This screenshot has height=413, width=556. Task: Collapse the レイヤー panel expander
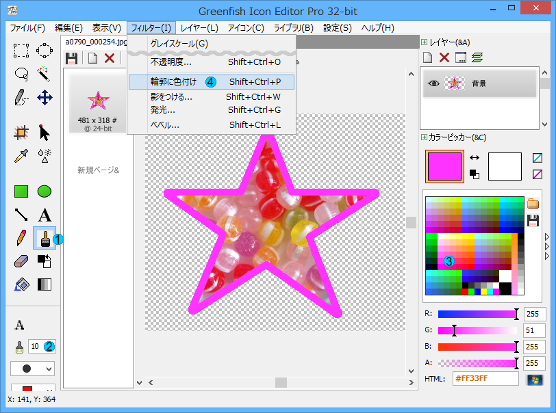pyautogui.click(x=425, y=42)
